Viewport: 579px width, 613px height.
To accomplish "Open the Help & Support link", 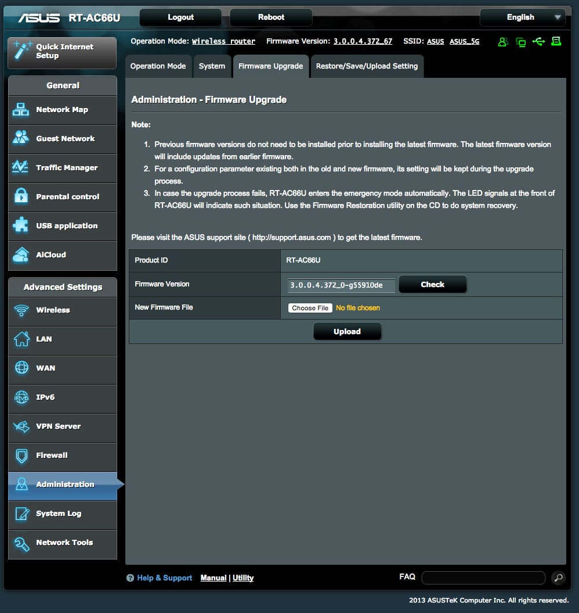I will pos(164,578).
